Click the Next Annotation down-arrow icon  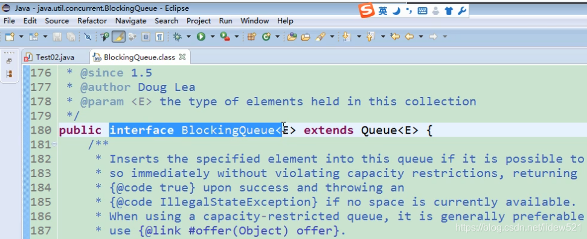[x=346, y=37]
